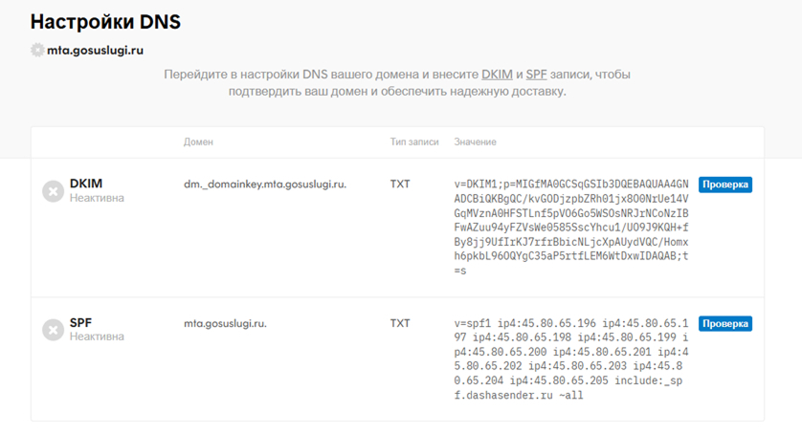Click the SPF row's mta.gosuslugi.ru. domain cell
Image resolution: width=802 pixels, height=434 pixels.
tap(225, 323)
